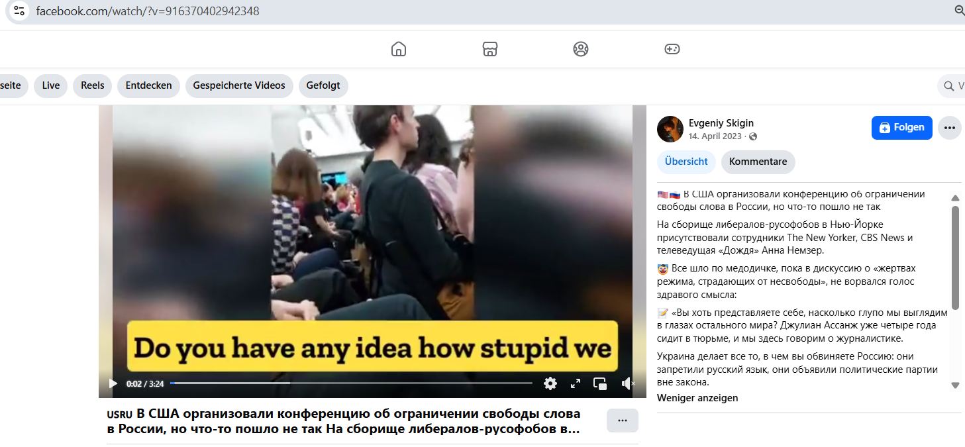This screenshot has height=447, width=965.
Task: Open Evgeniy Skigin profile link
Action: pyautogui.click(x=721, y=123)
